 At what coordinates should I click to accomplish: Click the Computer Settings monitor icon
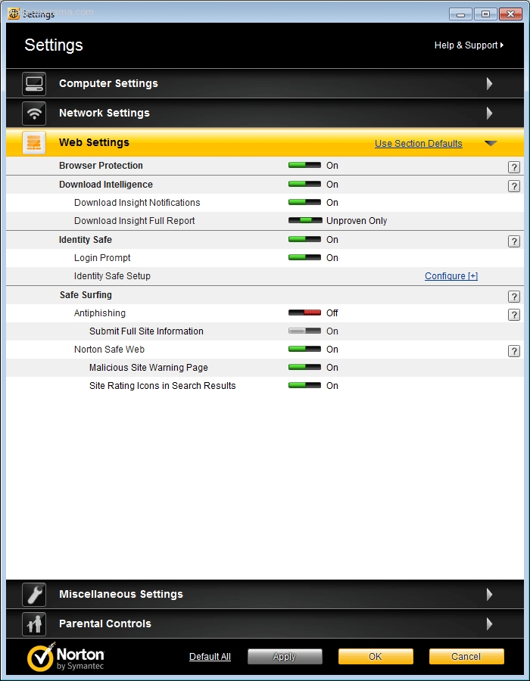34,84
